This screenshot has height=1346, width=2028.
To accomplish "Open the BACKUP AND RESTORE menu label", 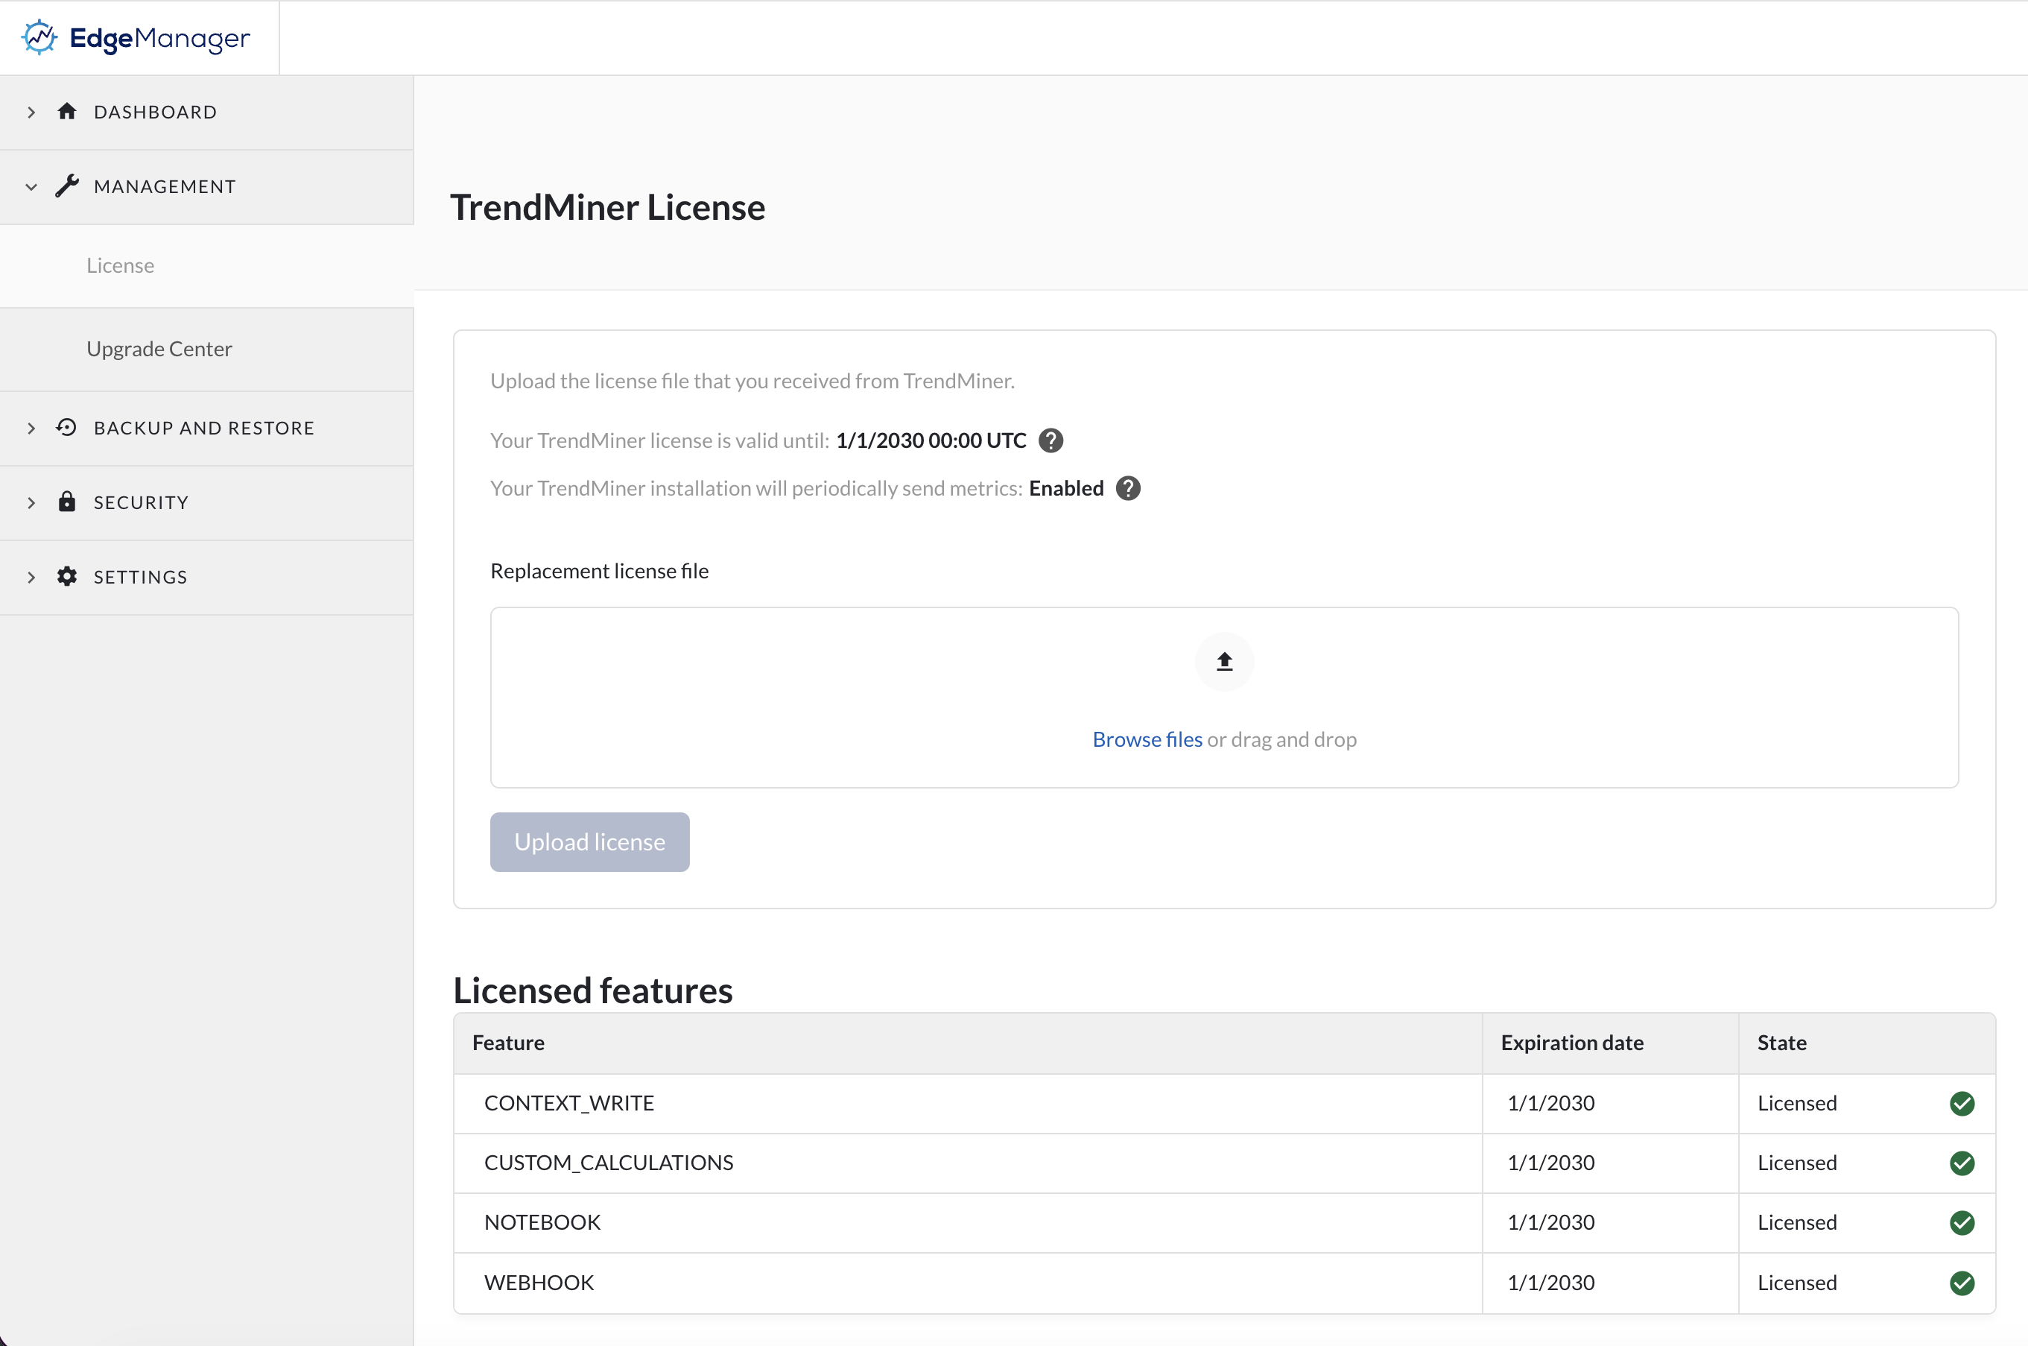I will click(204, 429).
